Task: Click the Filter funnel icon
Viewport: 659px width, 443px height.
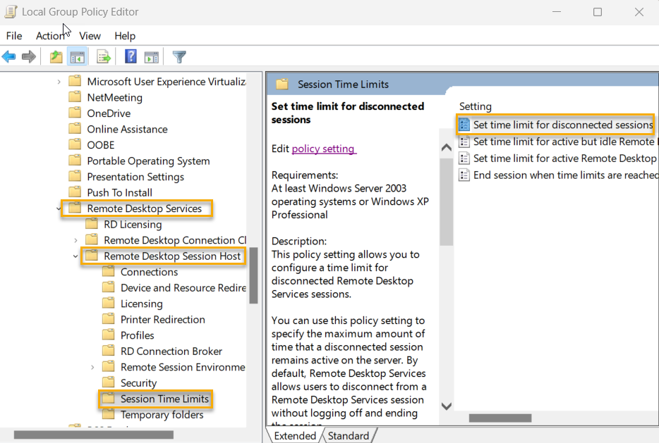Action: tap(179, 57)
